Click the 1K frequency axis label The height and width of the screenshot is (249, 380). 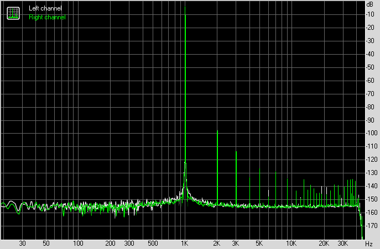(x=184, y=243)
